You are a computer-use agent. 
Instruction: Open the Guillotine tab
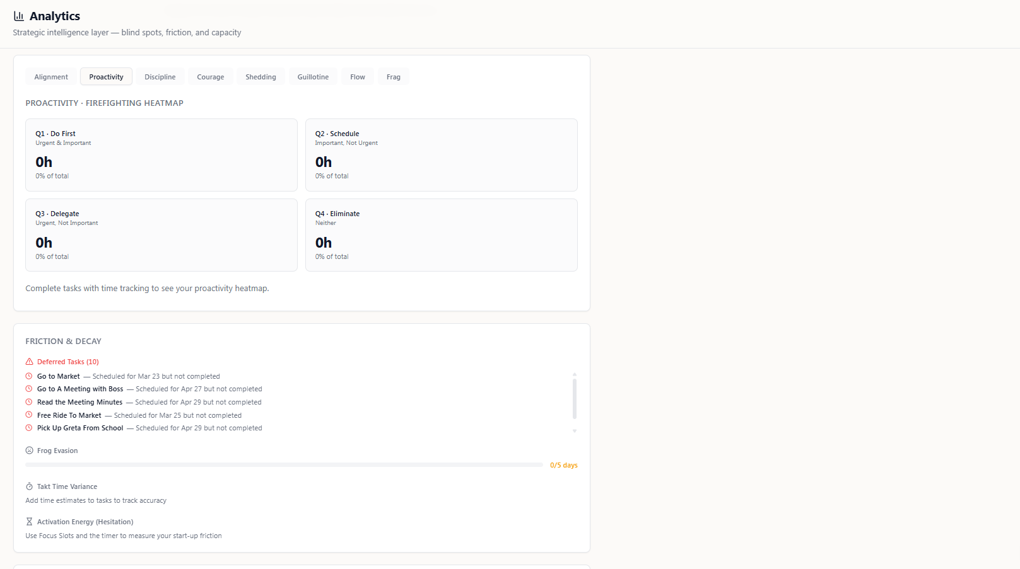313,77
